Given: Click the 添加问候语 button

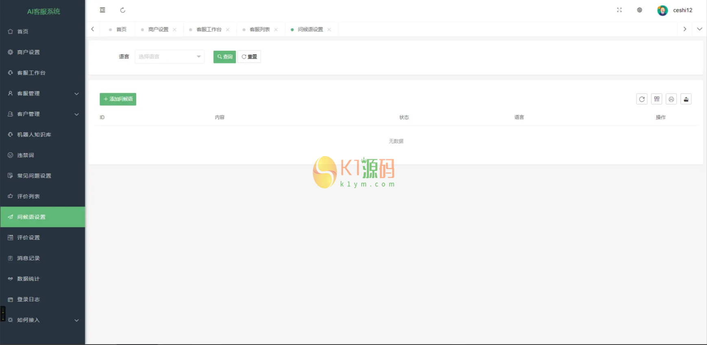Looking at the screenshot, I should (118, 99).
